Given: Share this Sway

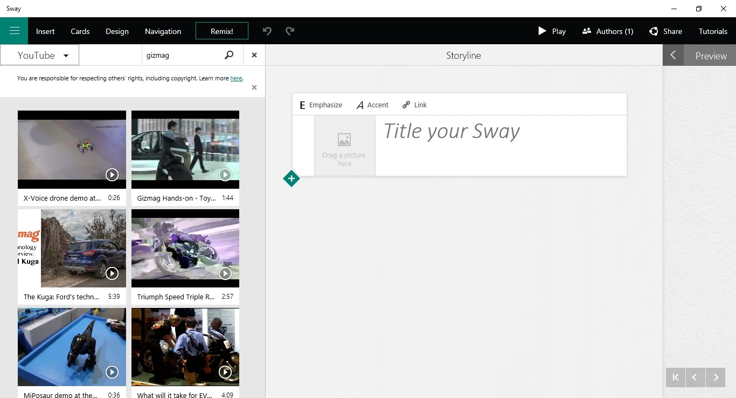Looking at the screenshot, I should 665,31.
